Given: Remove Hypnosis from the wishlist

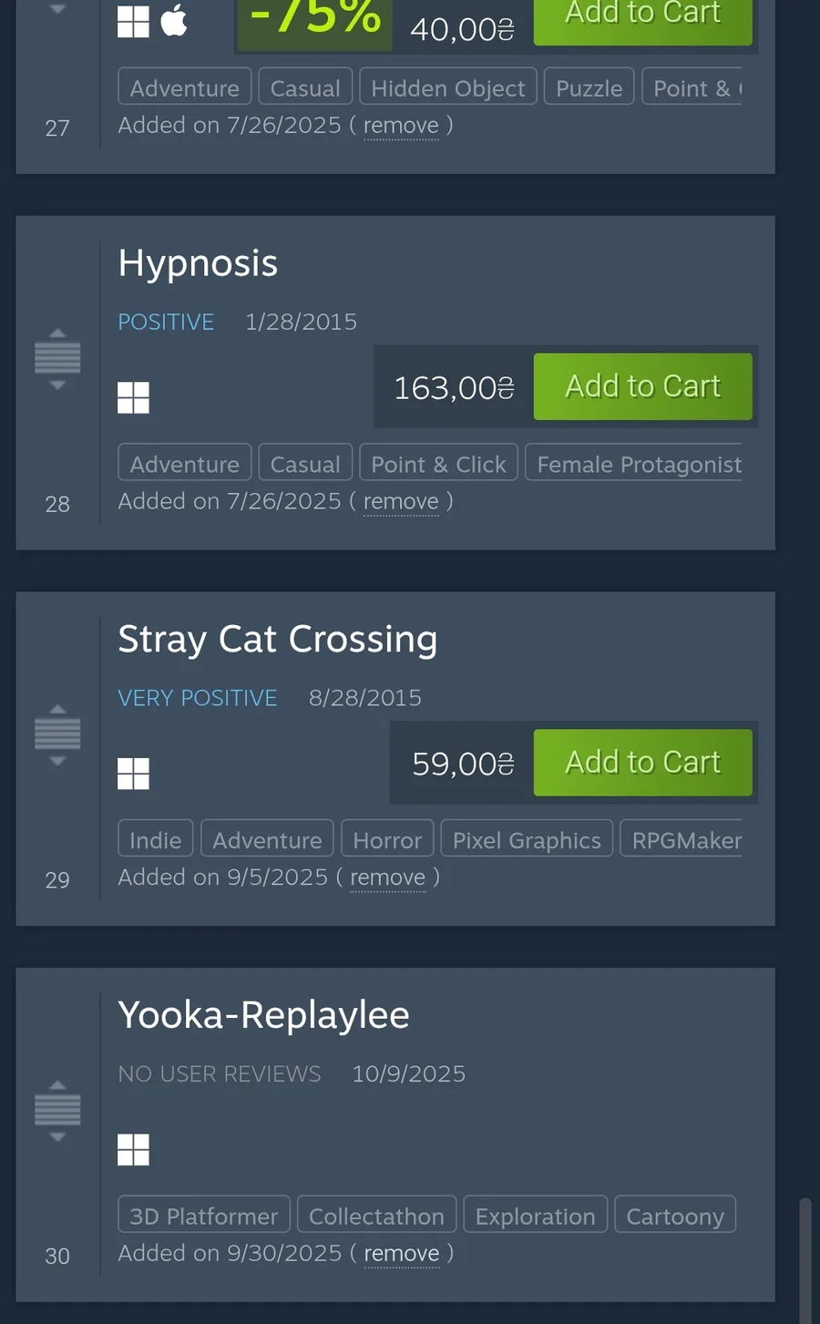Looking at the screenshot, I should pos(401,501).
